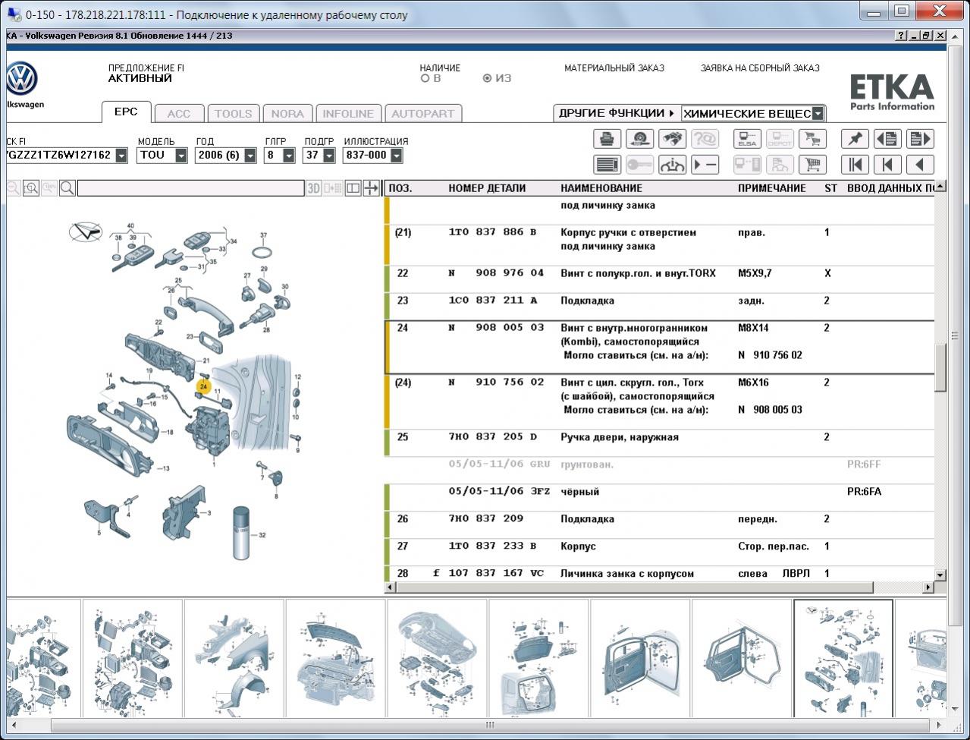This screenshot has height=740, width=970.
Task: Click ЗАЯВКА НА СБОРНЫЙ ЗАКАЗ link
Action: [760, 68]
